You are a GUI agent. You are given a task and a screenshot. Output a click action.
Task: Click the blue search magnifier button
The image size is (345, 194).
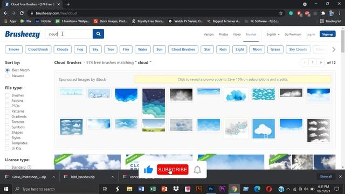point(98,34)
